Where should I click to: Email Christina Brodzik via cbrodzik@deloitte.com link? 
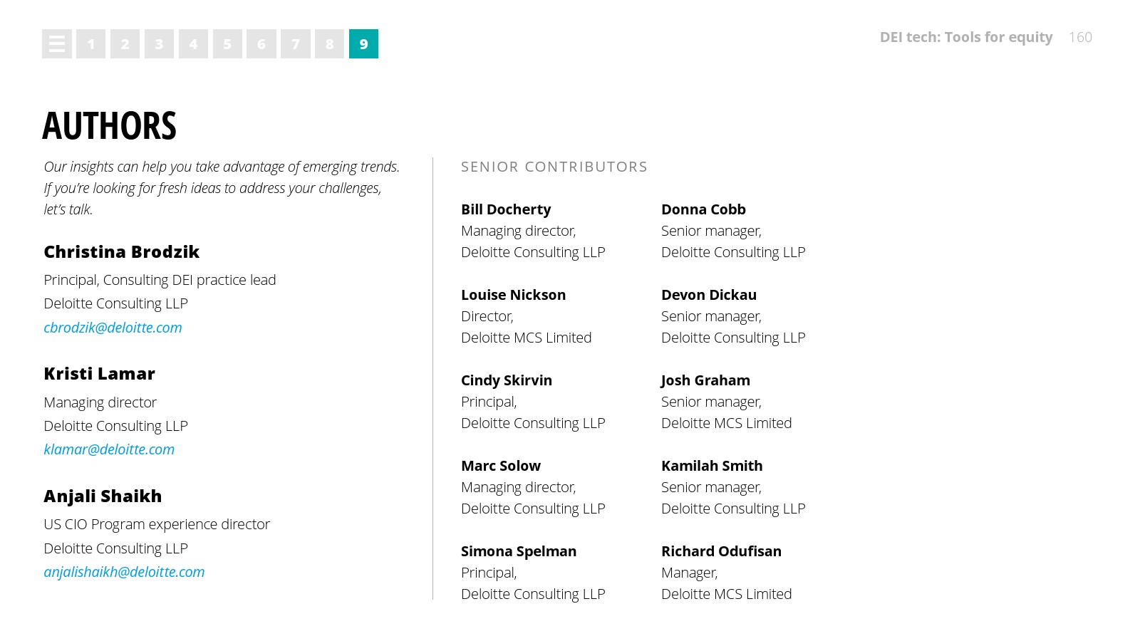click(x=113, y=328)
